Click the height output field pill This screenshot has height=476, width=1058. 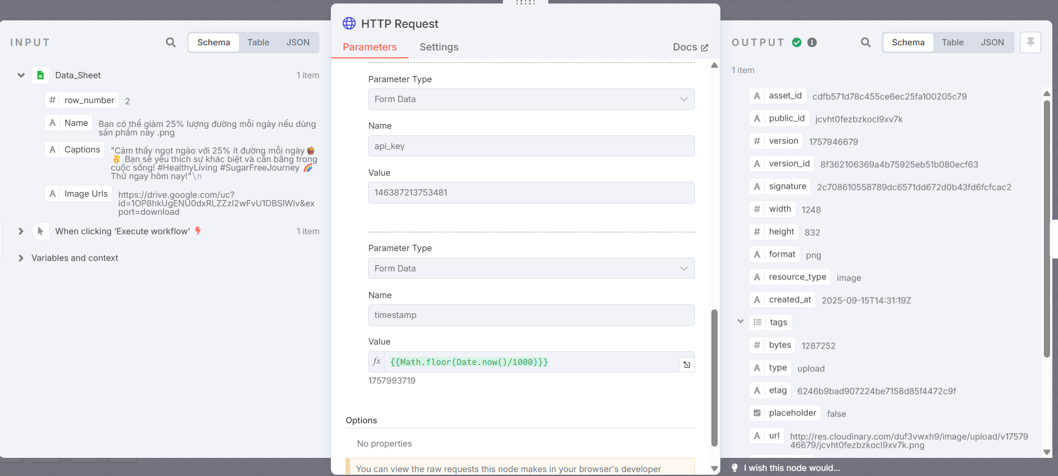tap(774, 232)
